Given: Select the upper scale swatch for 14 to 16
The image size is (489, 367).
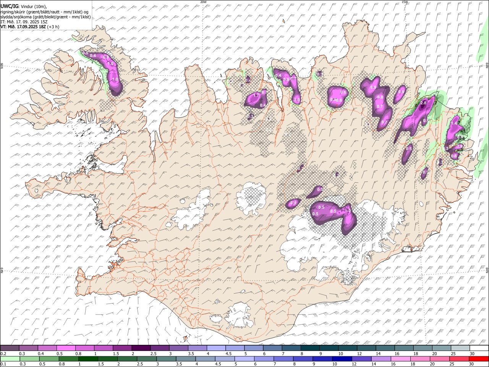Looking at the screenshot, I should tap(385, 348).
